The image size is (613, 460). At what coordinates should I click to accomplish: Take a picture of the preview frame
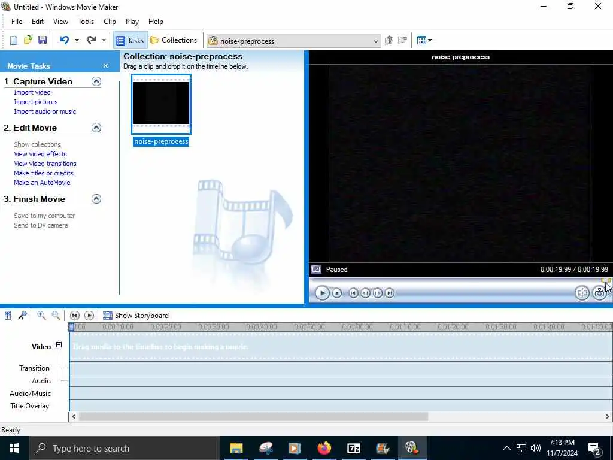coord(599,293)
